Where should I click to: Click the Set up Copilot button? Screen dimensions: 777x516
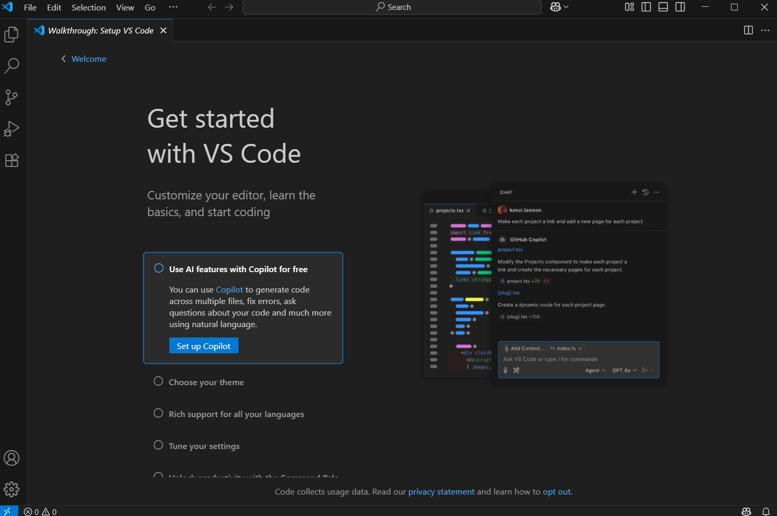click(x=203, y=345)
